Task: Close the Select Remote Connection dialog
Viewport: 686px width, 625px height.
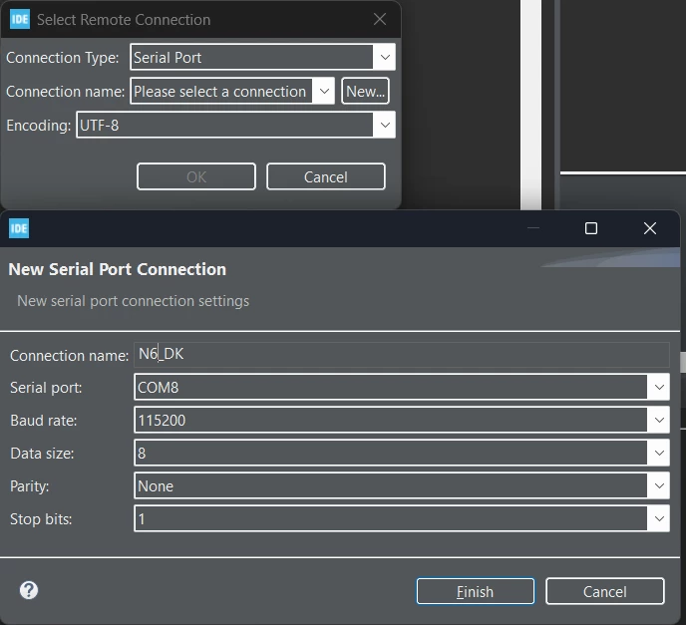Action: 380,19
